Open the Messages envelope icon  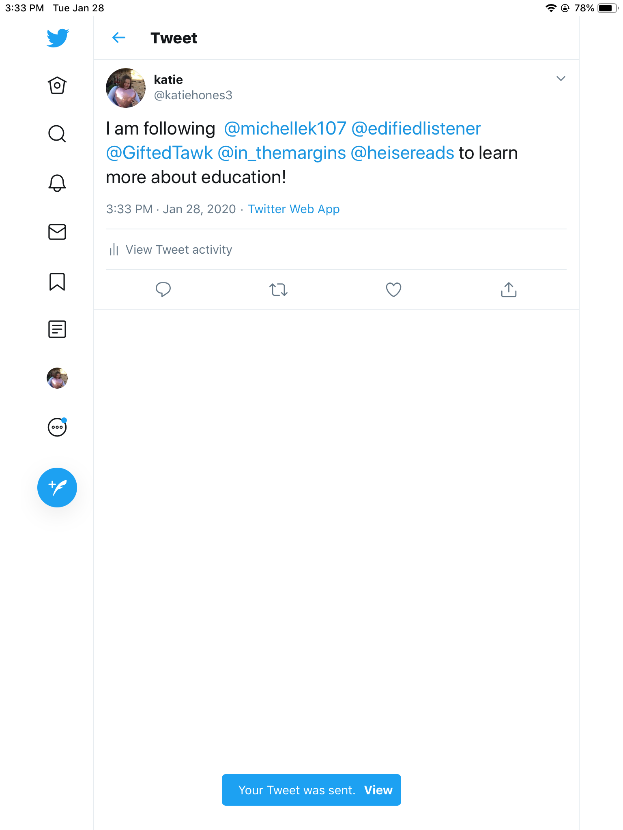point(57,232)
